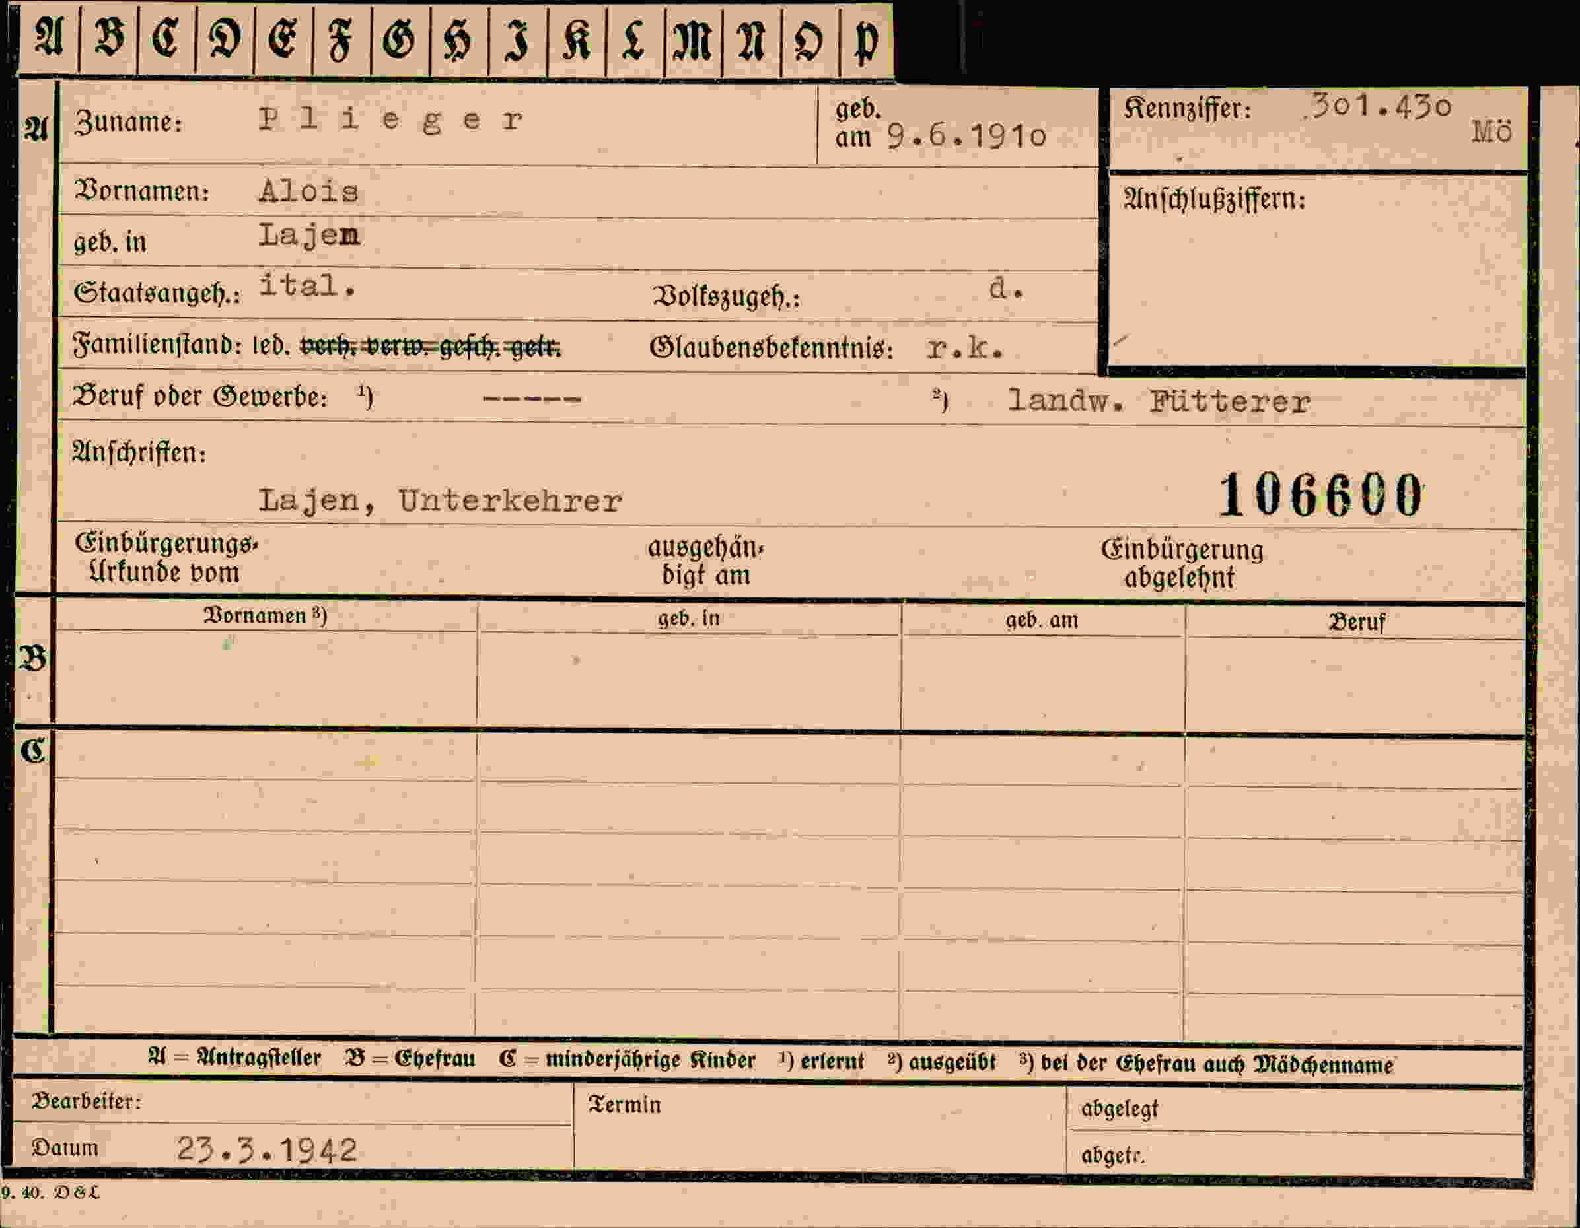Select the J tab in the alphabet strip
Viewport: 1580px width, 1228px height.
[x=518, y=39]
